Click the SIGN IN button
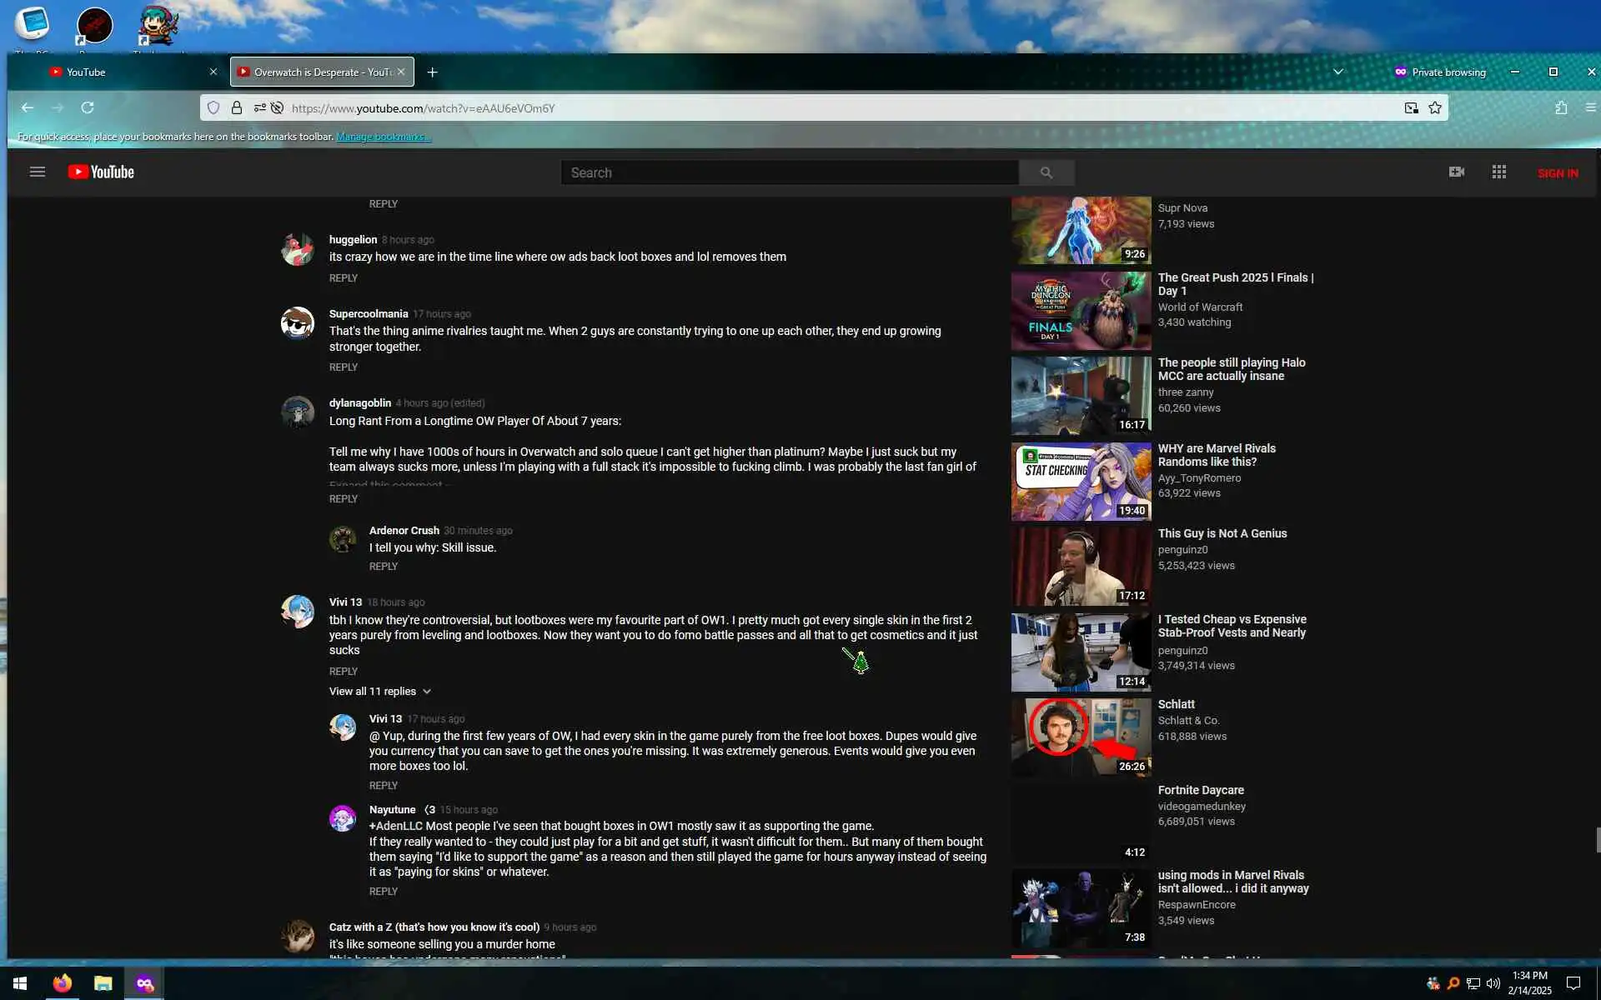Viewport: 1601px width, 1000px height. (1557, 173)
